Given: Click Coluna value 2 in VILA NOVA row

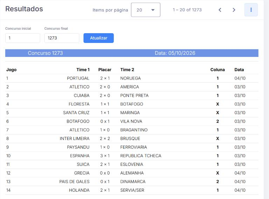Looking at the screenshot, I should (218, 121).
